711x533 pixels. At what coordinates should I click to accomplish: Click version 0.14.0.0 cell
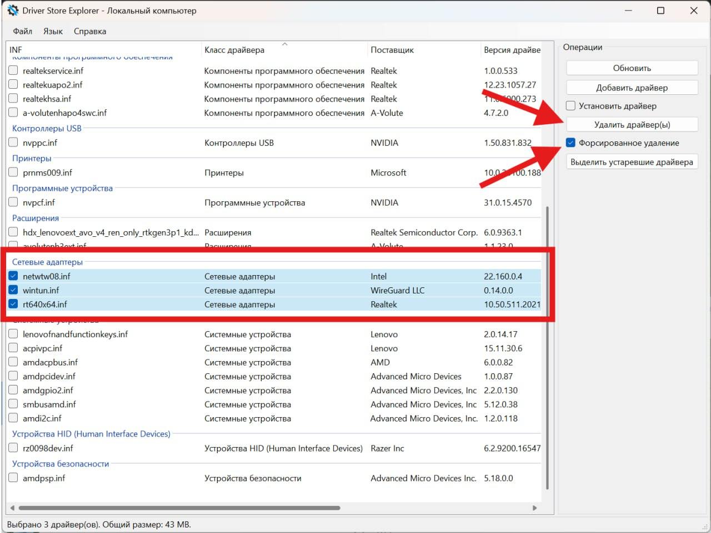498,290
